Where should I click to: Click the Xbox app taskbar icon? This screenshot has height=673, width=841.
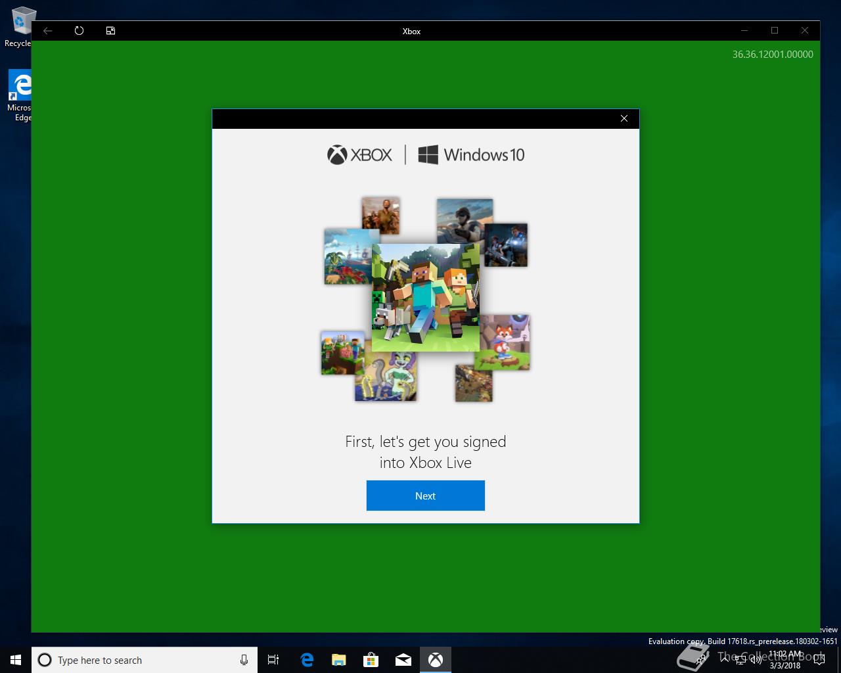(x=435, y=660)
